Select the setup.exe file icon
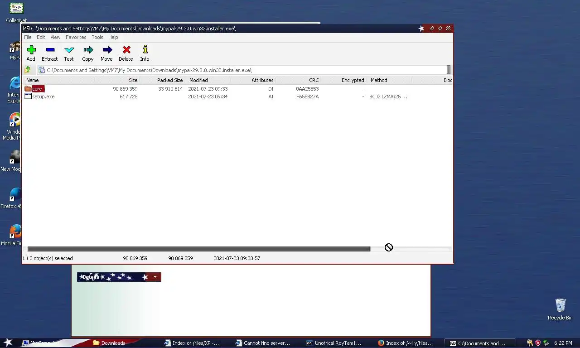The image size is (580, 348). [x=28, y=97]
